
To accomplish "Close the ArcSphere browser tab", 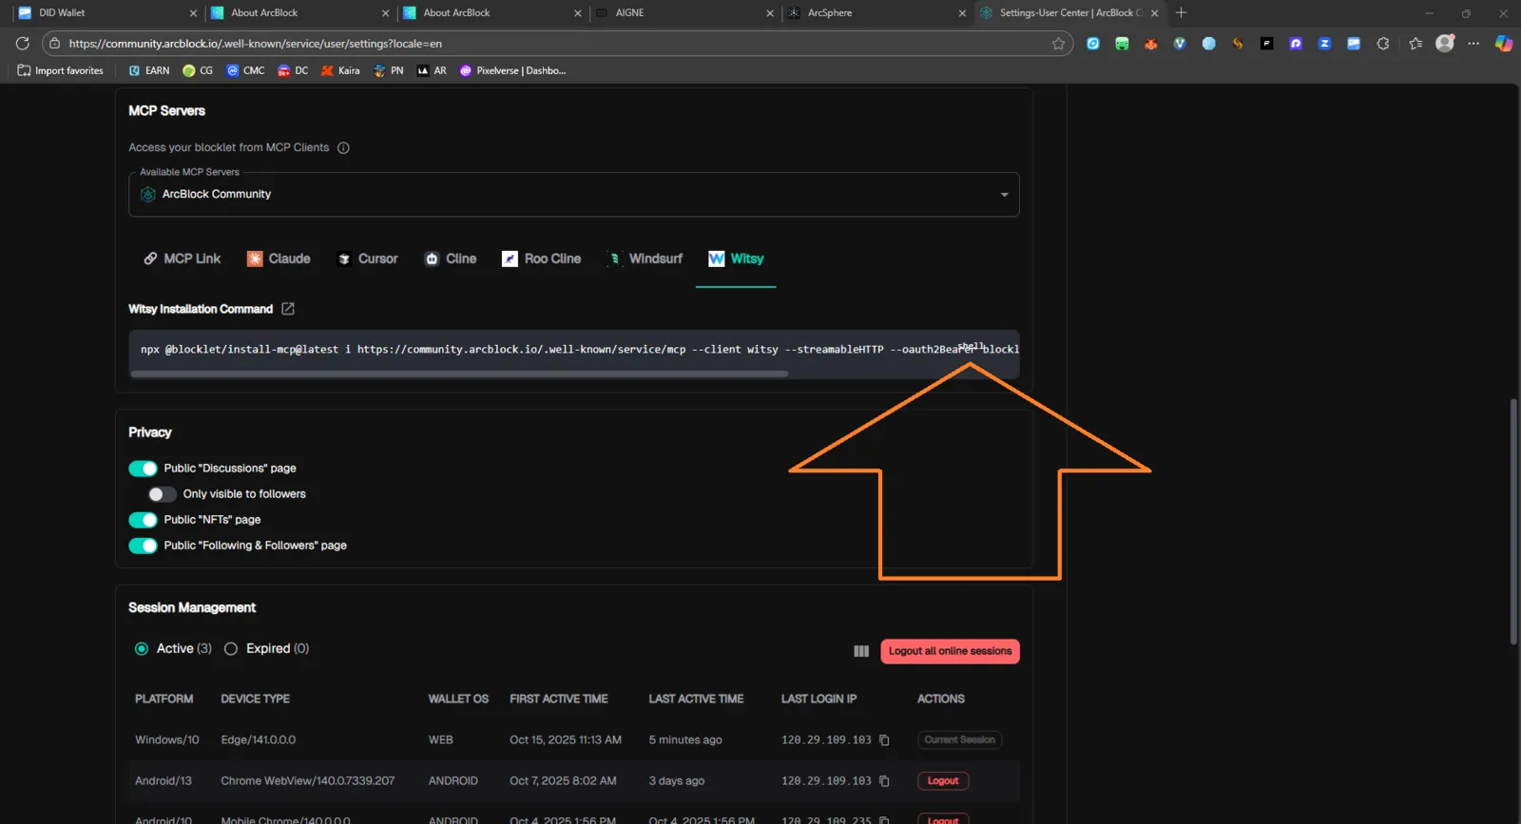I will 962,13.
